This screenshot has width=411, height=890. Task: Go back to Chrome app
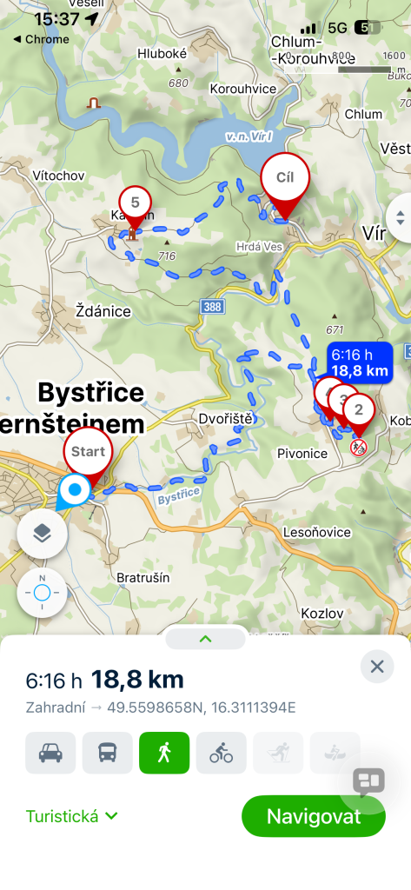(41, 39)
